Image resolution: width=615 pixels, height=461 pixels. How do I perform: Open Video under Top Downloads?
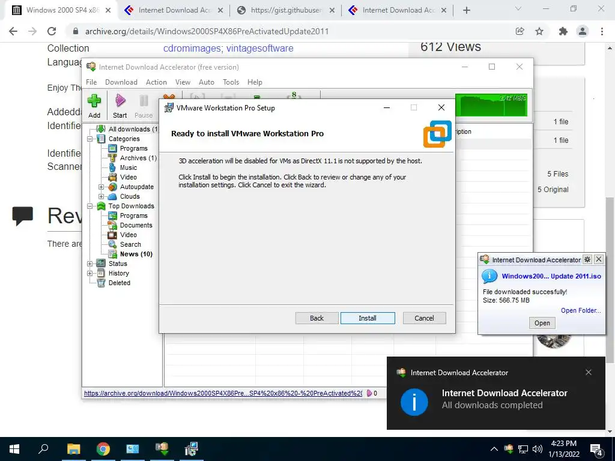point(129,235)
